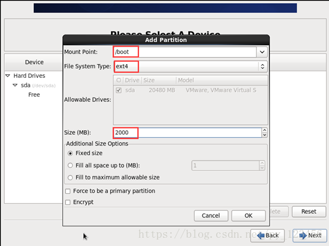
Task: Click the Size (MB) field with 2000
Action: tap(188, 133)
